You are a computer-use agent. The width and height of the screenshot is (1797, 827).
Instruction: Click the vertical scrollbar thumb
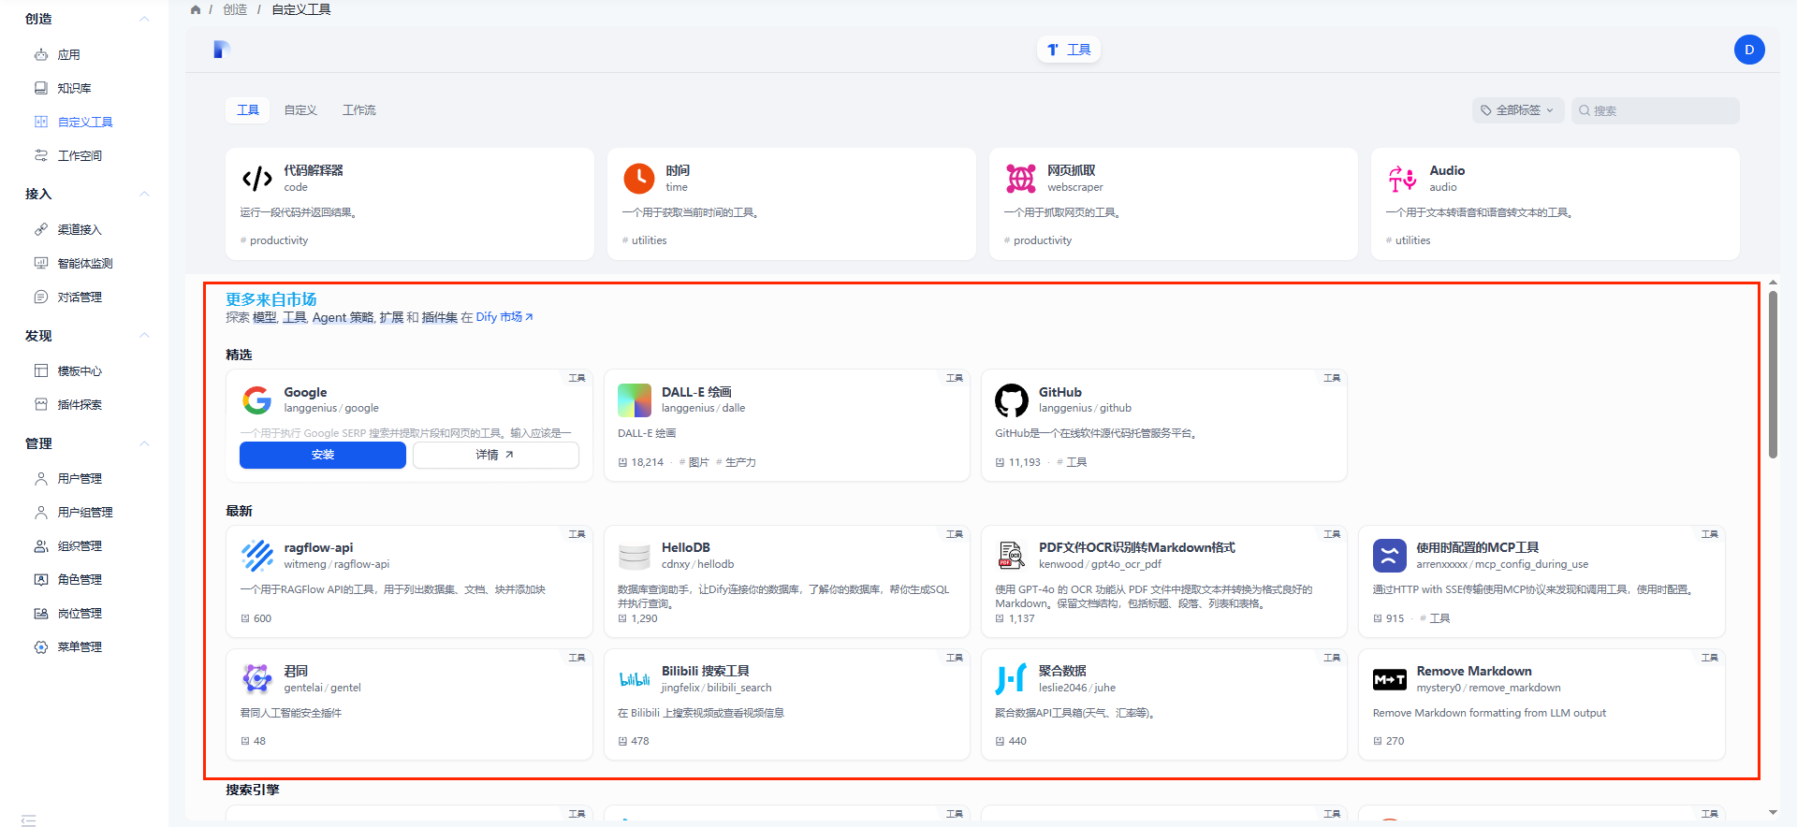point(1773,374)
